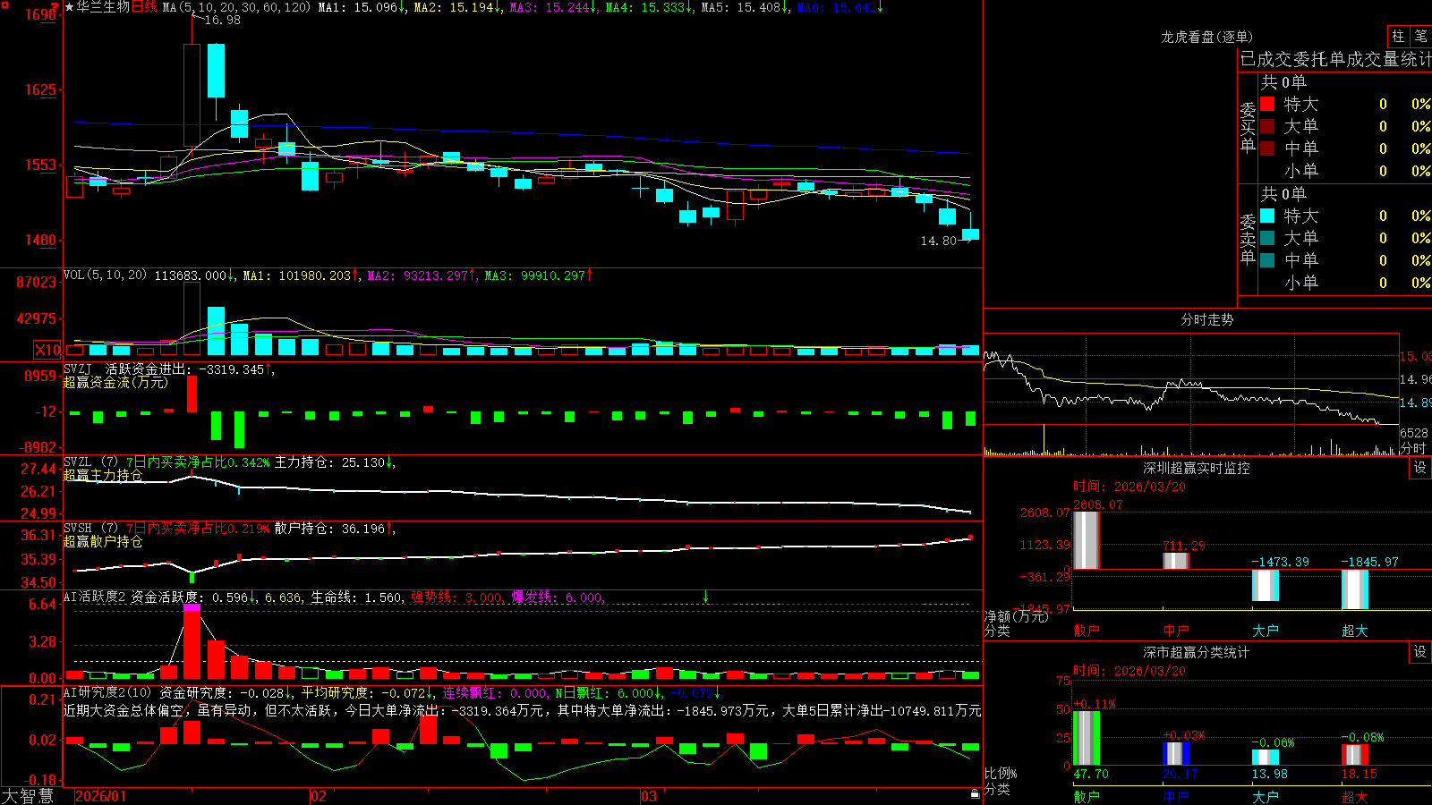Click the 深圳超赢实时监控 panel title
The image size is (1432, 805).
pos(1196,468)
